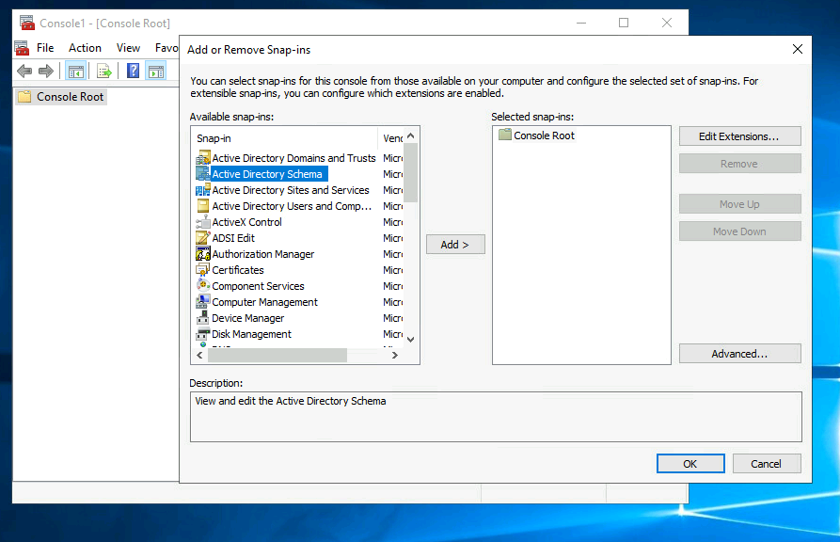Open the View menu
This screenshot has height=542, width=840.
pos(128,48)
